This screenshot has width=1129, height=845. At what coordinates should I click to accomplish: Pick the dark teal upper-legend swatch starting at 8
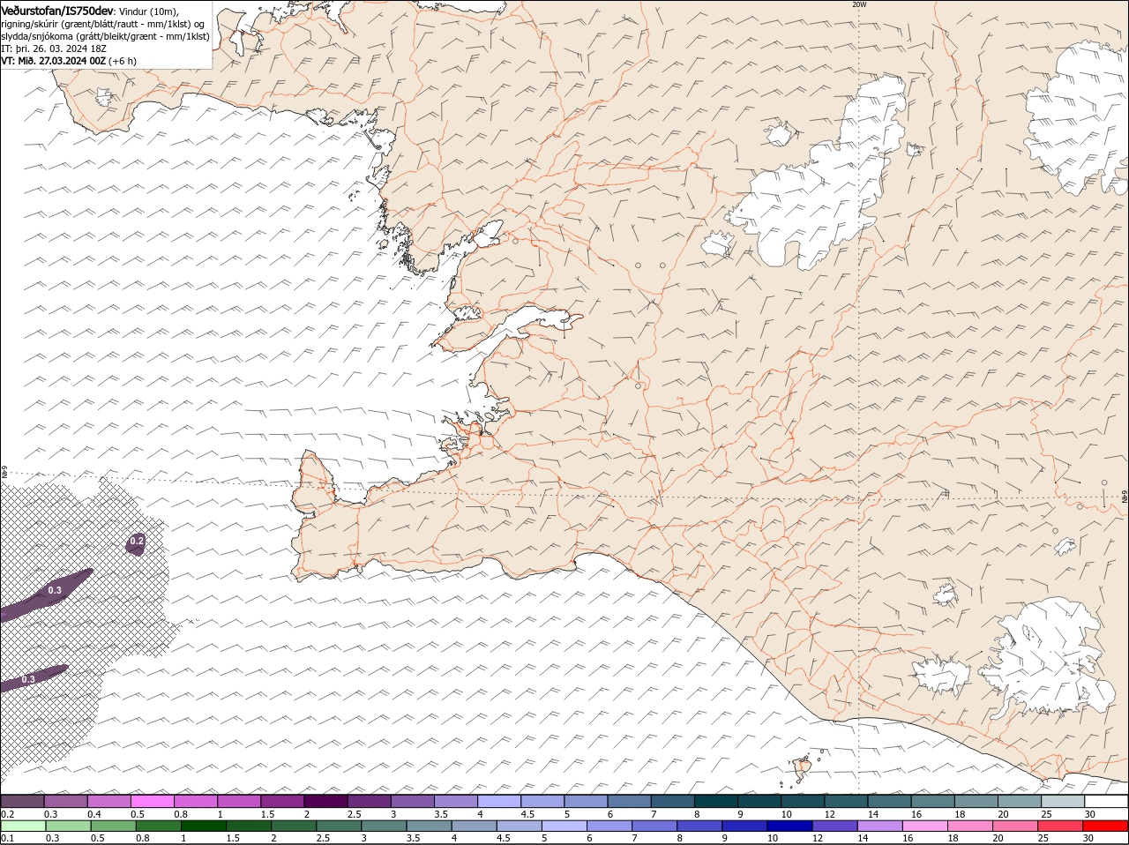pos(716,801)
